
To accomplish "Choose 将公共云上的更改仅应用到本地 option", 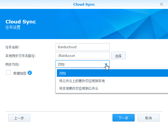I will tap(82, 81).
